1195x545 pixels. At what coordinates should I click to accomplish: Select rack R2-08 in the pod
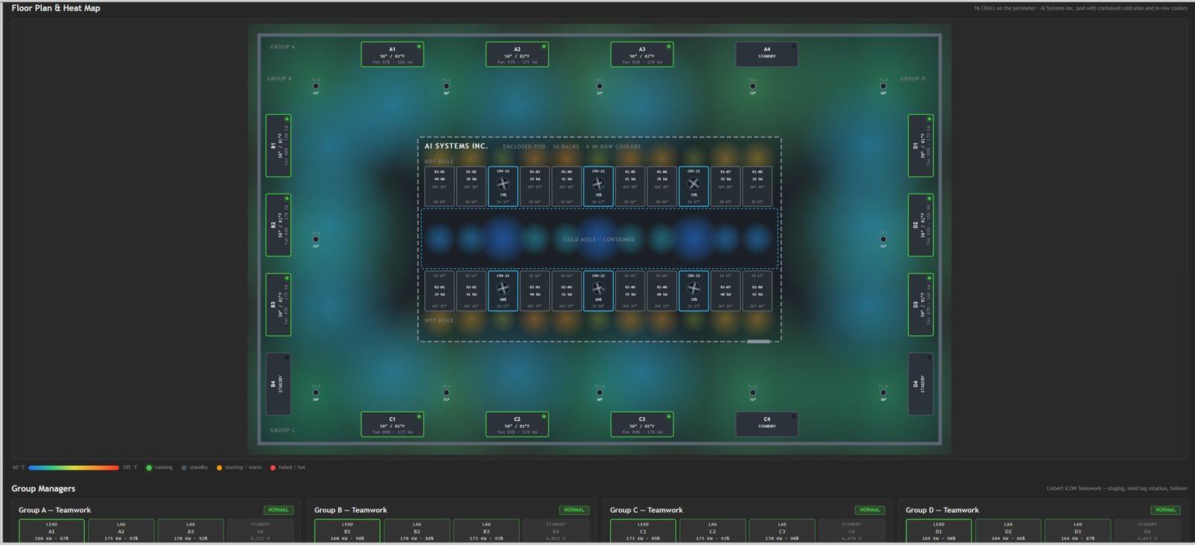click(x=757, y=290)
